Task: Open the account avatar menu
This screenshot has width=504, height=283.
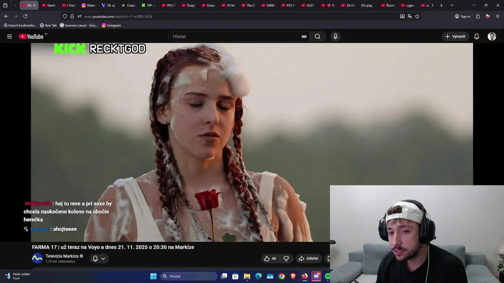Action: [492, 37]
